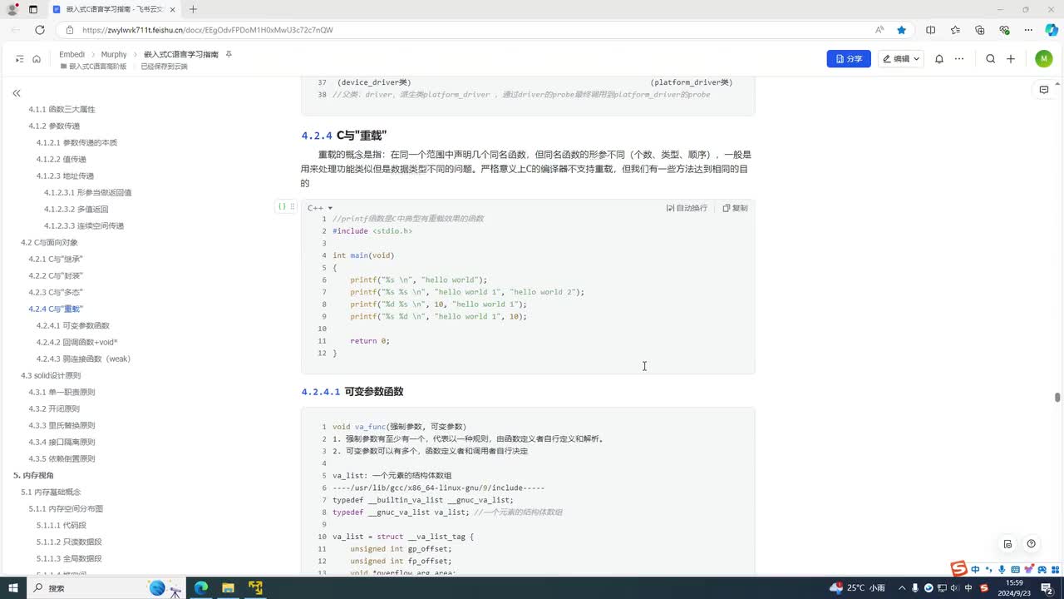Collapse the outline with double-arrow icon
The height and width of the screenshot is (599, 1064).
click(17, 93)
